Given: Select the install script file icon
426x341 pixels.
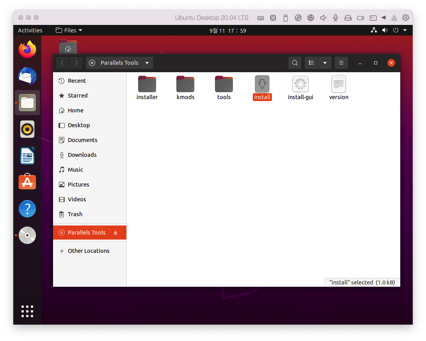Looking at the screenshot, I should [x=262, y=84].
